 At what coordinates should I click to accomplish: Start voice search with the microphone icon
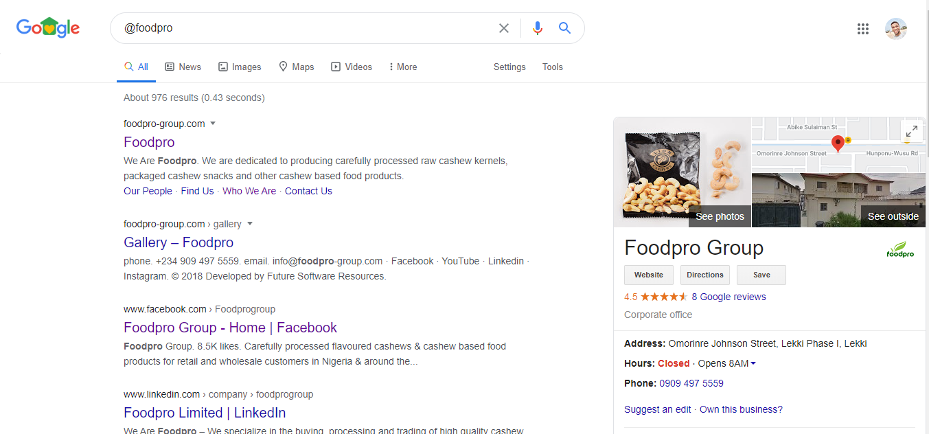pos(538,28)
